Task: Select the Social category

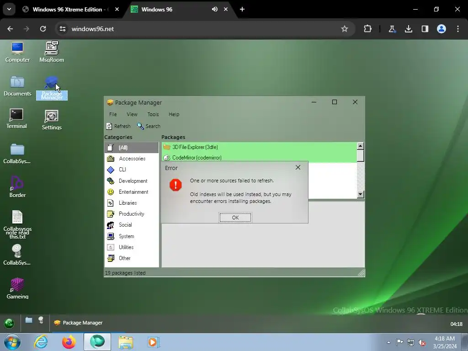Action: pos(132,225)
